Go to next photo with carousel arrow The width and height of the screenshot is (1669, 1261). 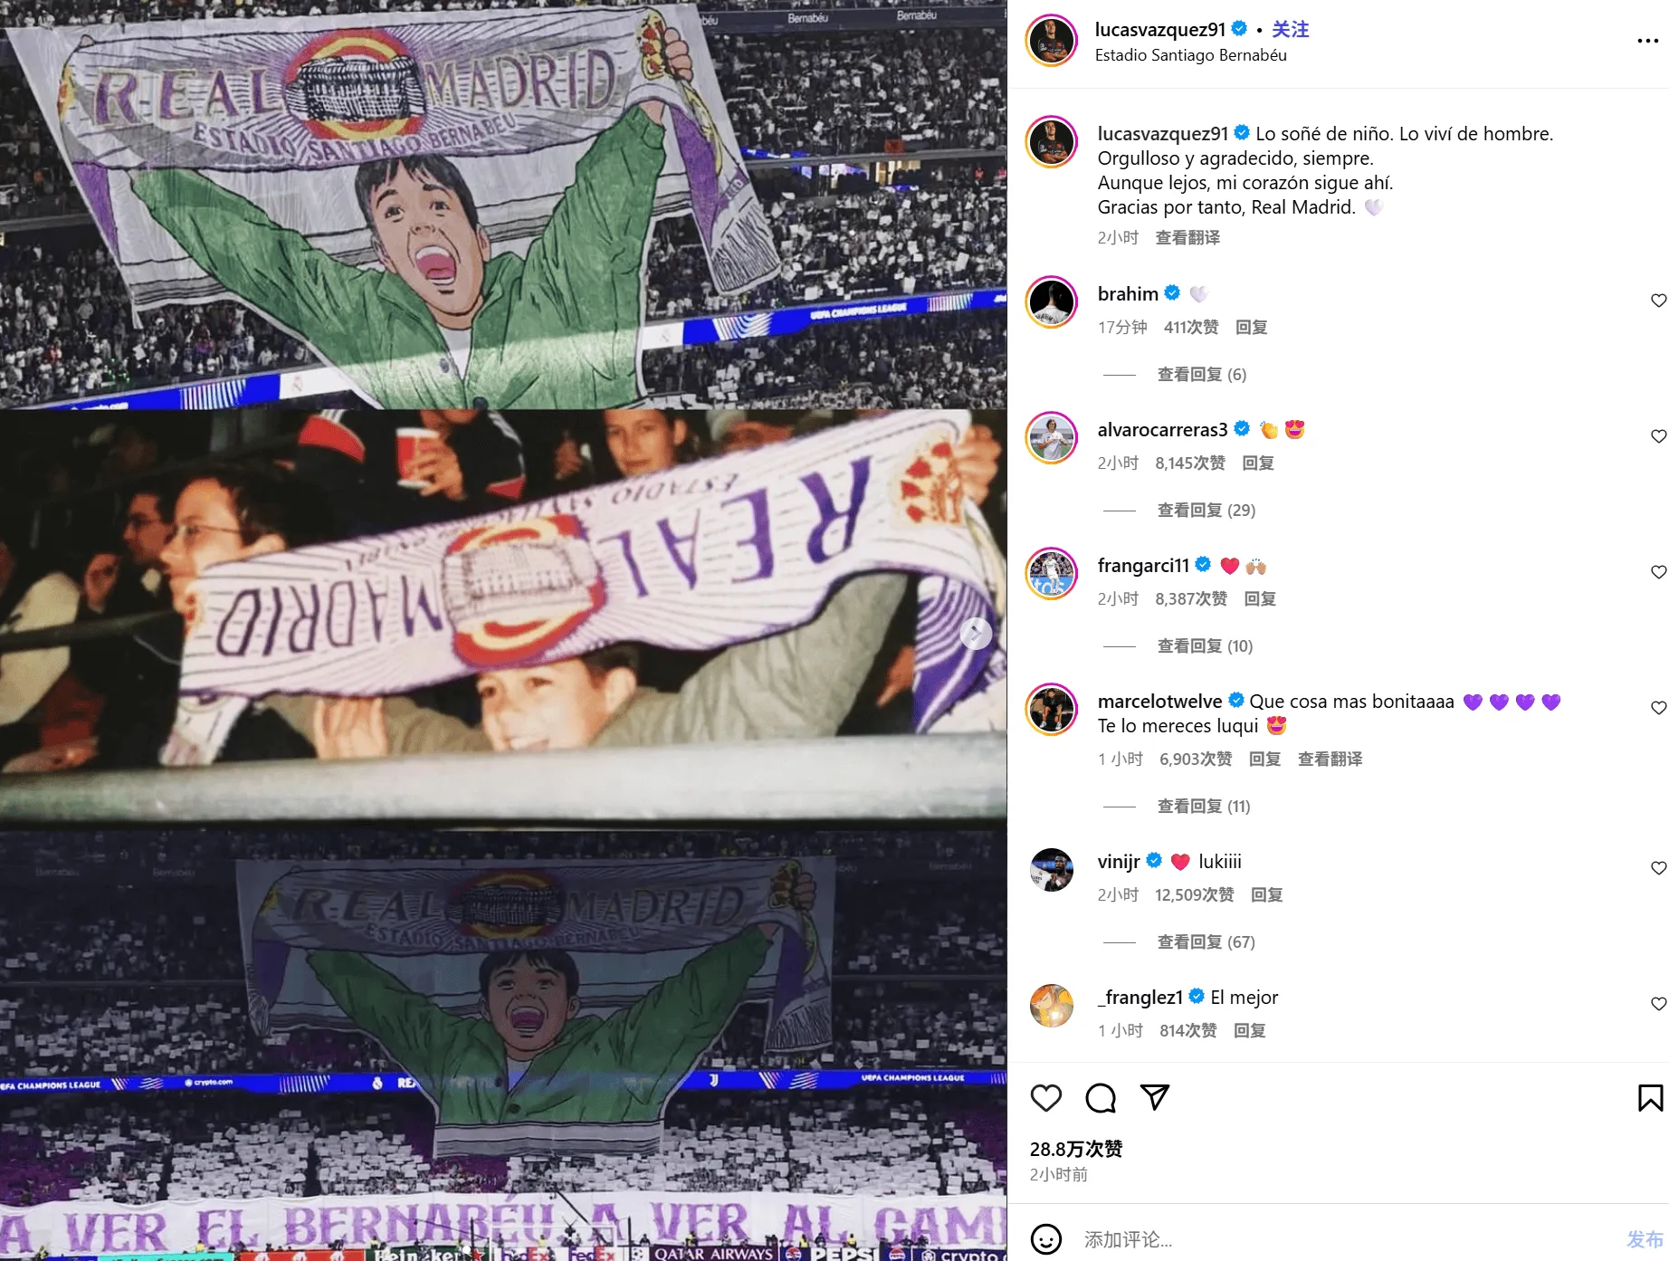pos(976,634)
